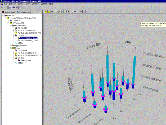Activate the magnifier zoom tool
The width and height of the screenshot is (166, 125).
point(55,12)
